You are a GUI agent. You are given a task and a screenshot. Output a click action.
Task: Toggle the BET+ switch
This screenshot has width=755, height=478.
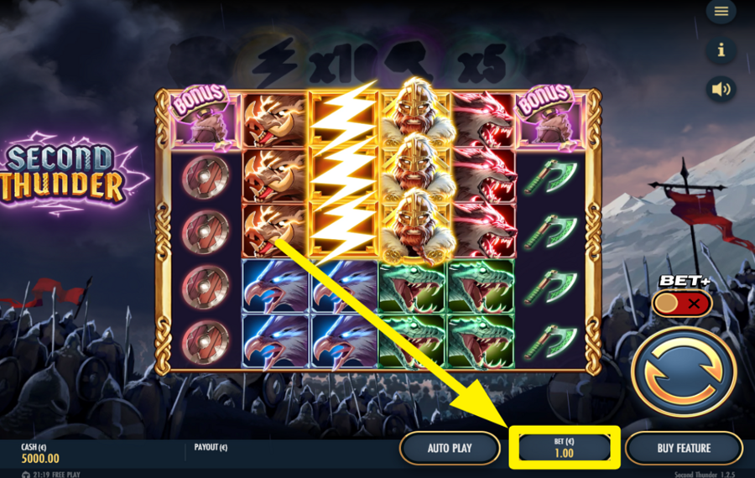click(x=682, y=304)
